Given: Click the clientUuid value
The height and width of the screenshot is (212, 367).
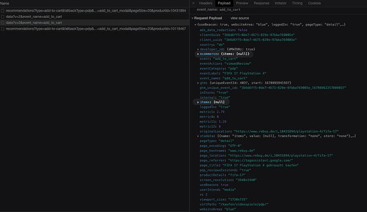Looking at the screenshot, I should pyautogui.click(x=258, y=35).
